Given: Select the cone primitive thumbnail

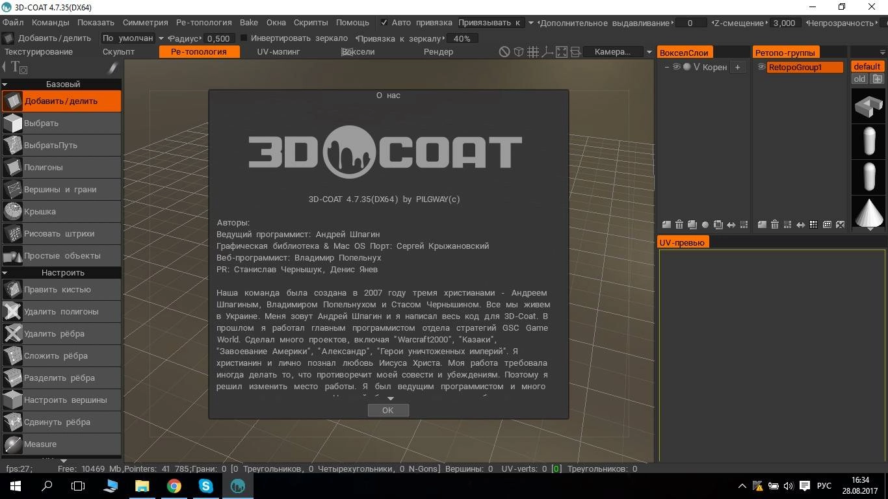Looking at the screenshot, I should (869, 212).
